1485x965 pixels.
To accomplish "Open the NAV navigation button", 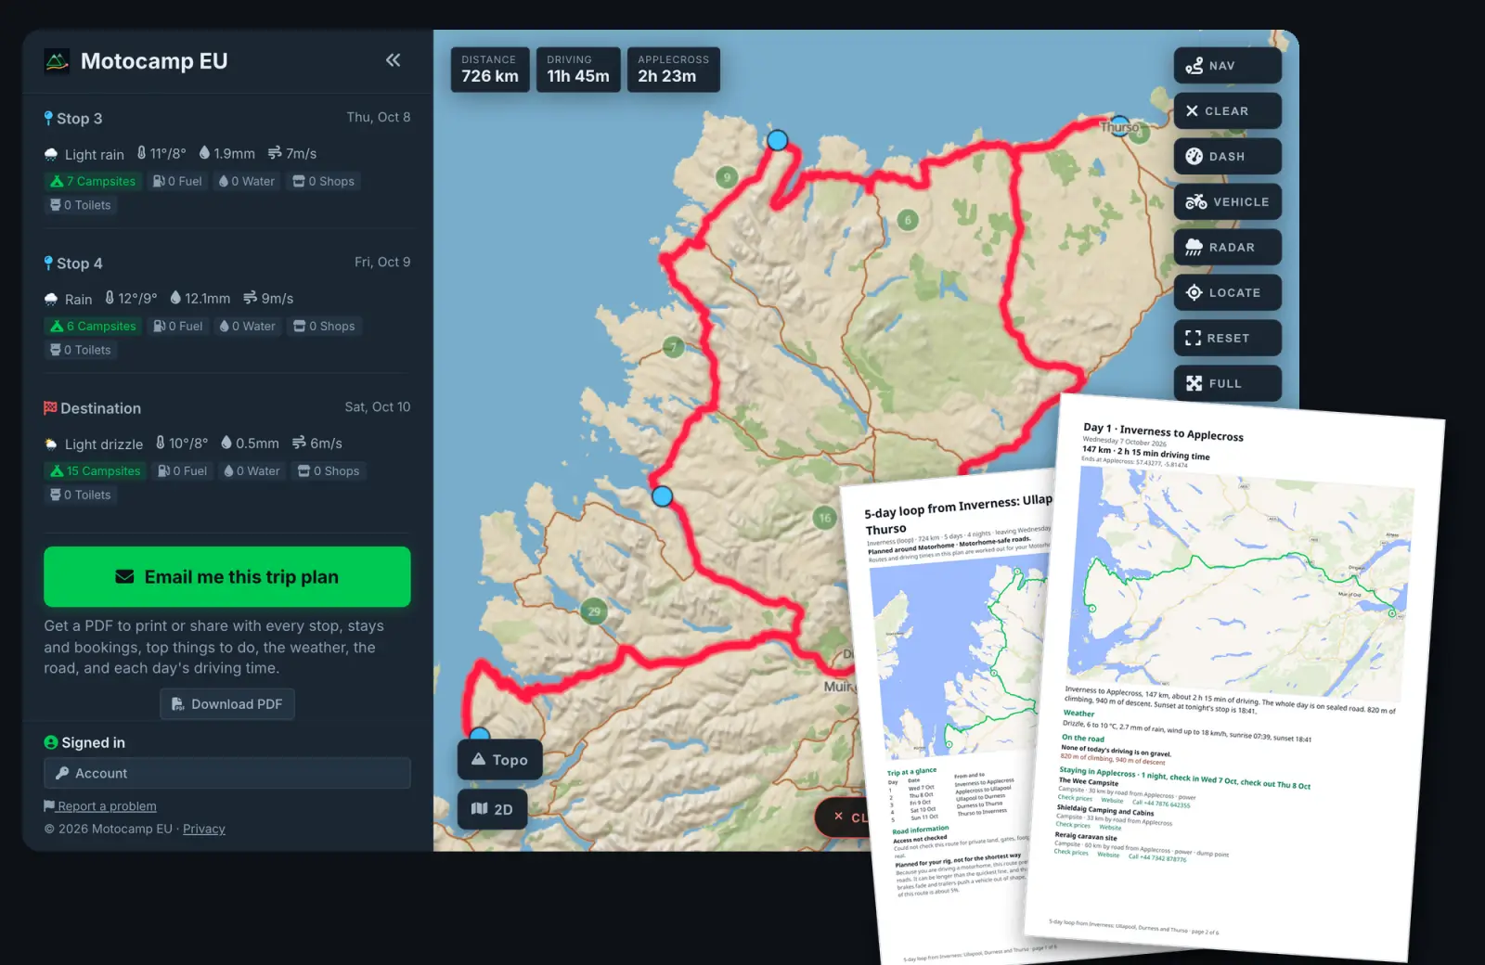I will 1227,66.
